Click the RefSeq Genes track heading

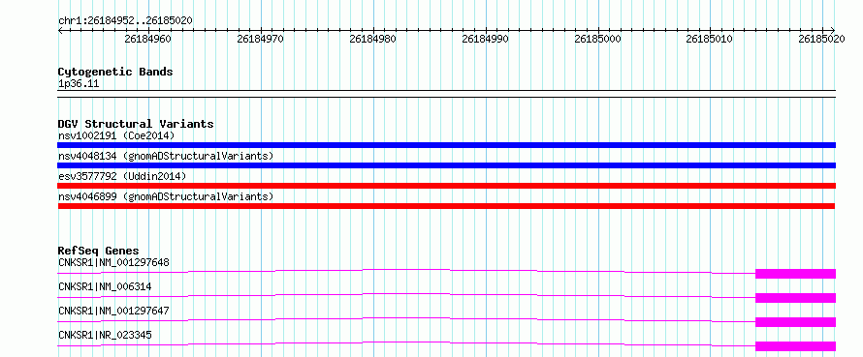(x=98, y=251)
